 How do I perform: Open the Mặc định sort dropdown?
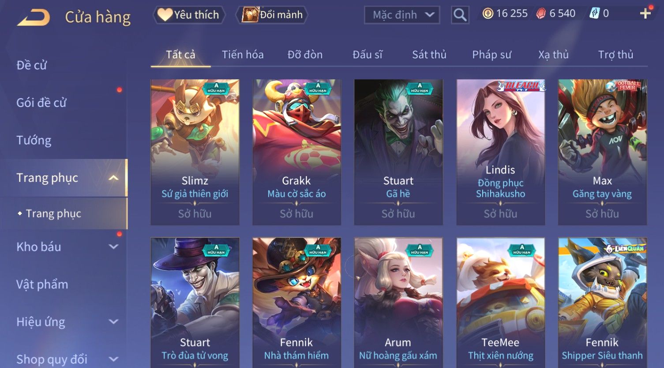point(402,15)
